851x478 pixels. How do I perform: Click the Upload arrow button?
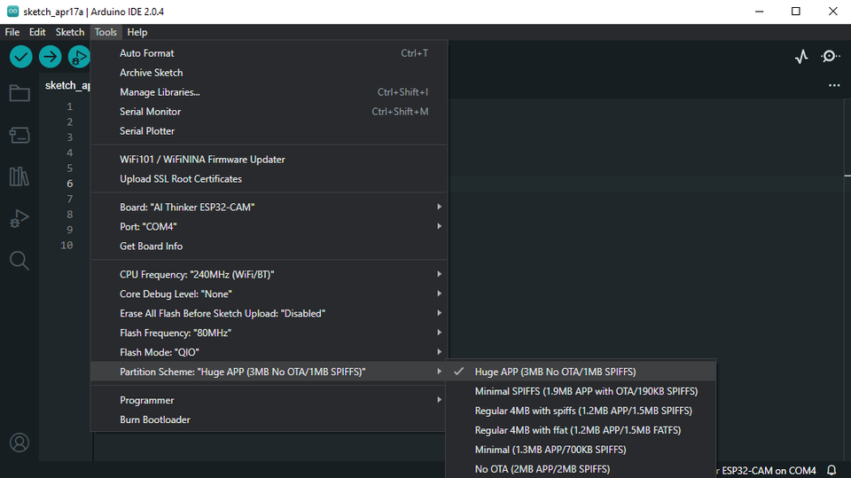pos(50,57)
